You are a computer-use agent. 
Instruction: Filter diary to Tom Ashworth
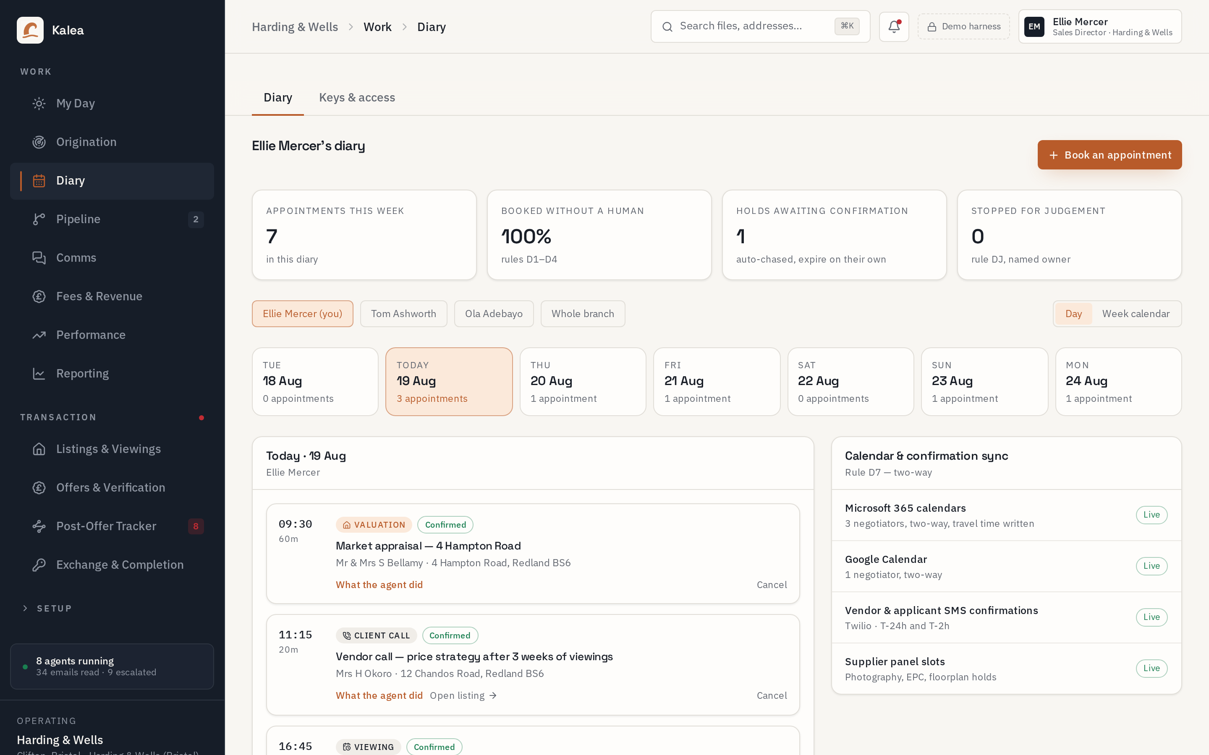(x=403, y=314)
